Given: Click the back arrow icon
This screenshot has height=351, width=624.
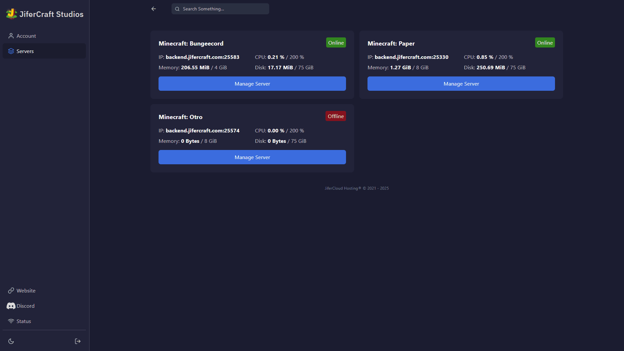Looking at the screenshot, I should [x=154, y=9].
